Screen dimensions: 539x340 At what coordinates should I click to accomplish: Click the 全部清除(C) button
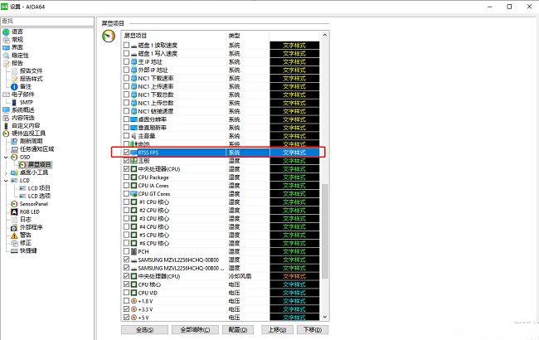coord(195,330)
